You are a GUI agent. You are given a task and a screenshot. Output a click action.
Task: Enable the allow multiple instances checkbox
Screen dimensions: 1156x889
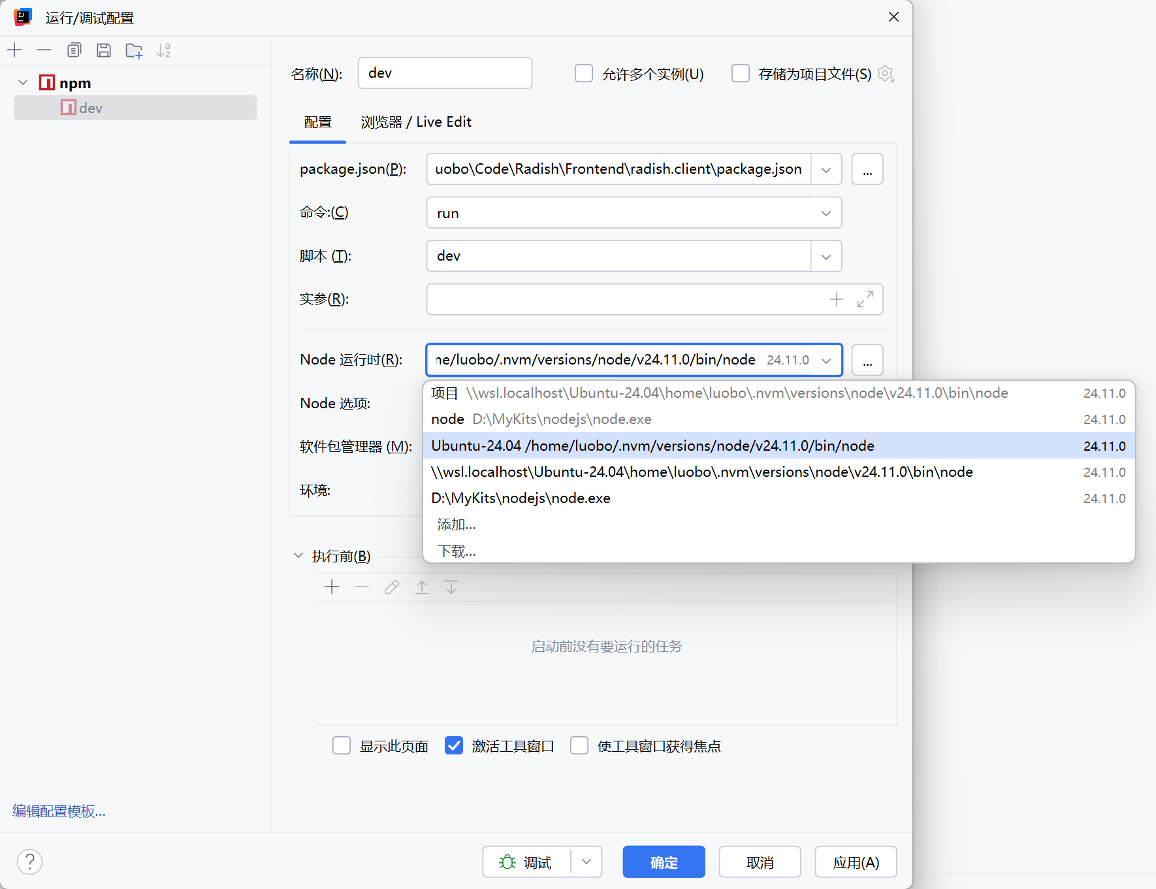pos(583,73)
